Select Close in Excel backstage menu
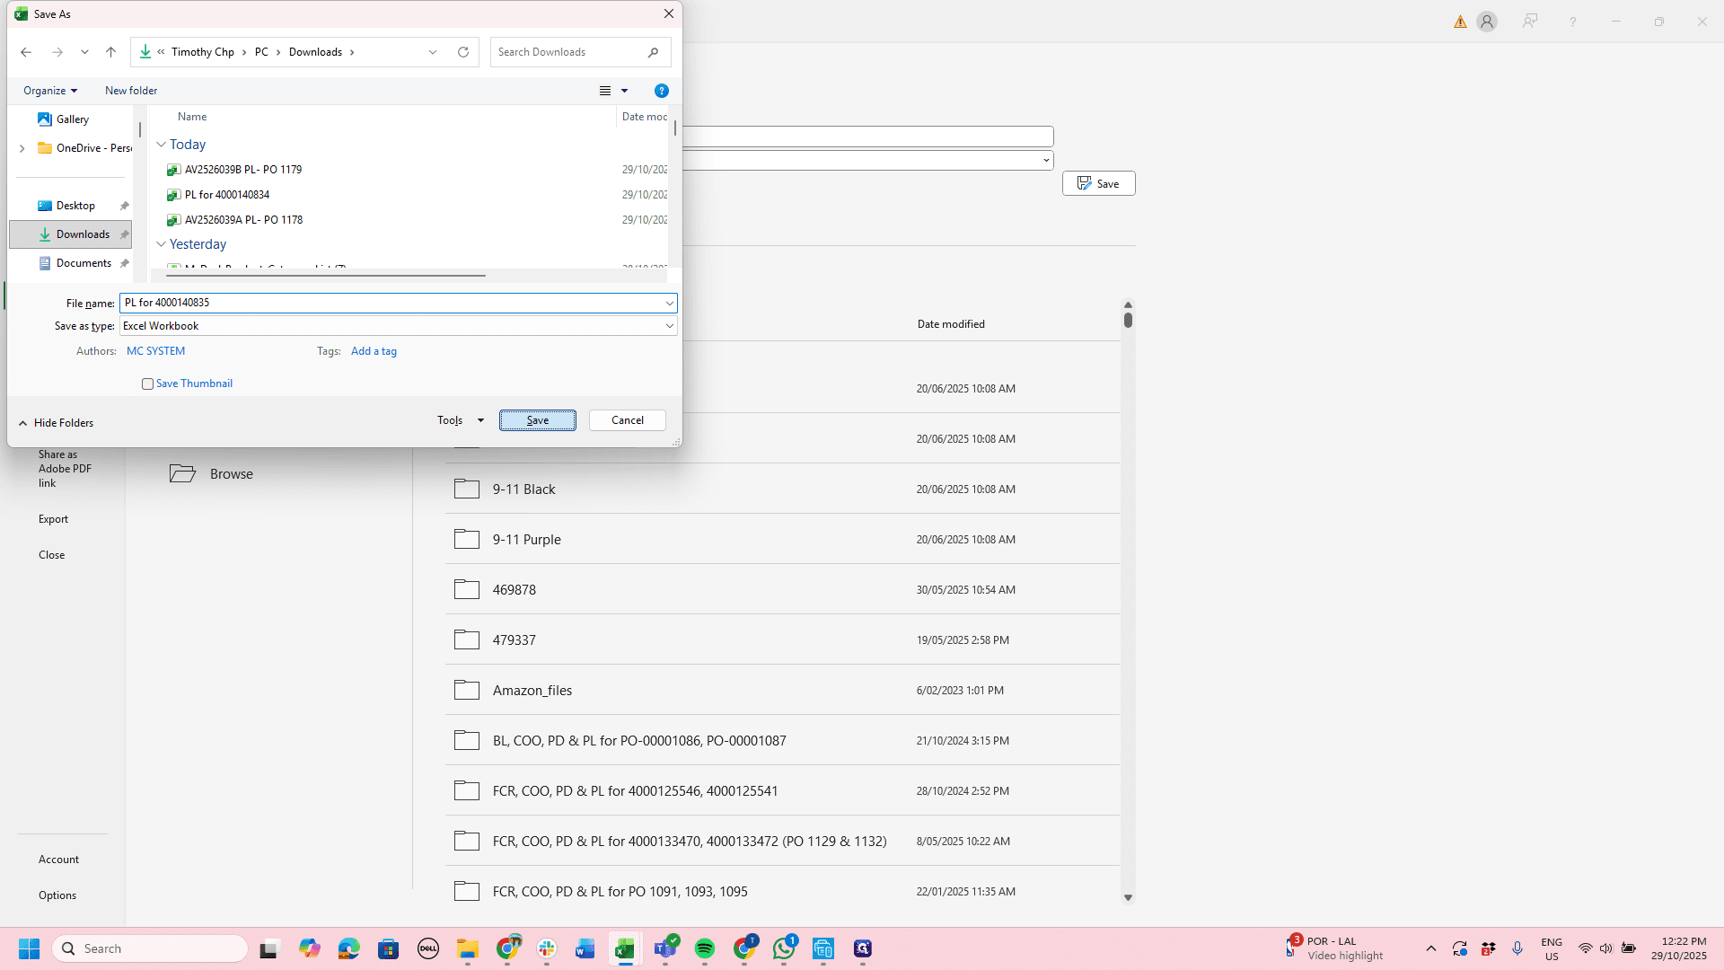Image resolution: width=1724 pixels, height=970 pixels. click(x=51, y=555)
